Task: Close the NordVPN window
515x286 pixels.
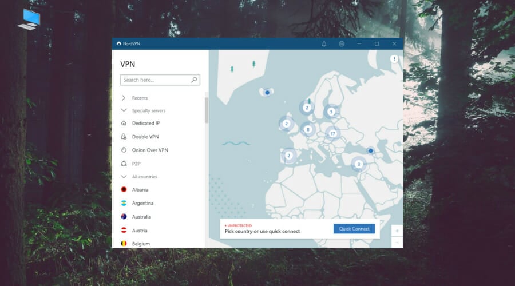Action: [394, 43]
